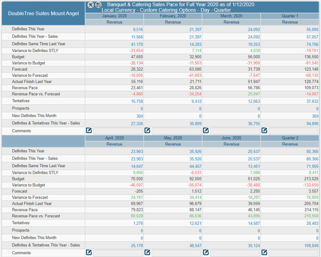The width and height of the screenshot is (321, 257).
Task: Open the comment edit icon for Quarter 2
Action: (264, 252)
